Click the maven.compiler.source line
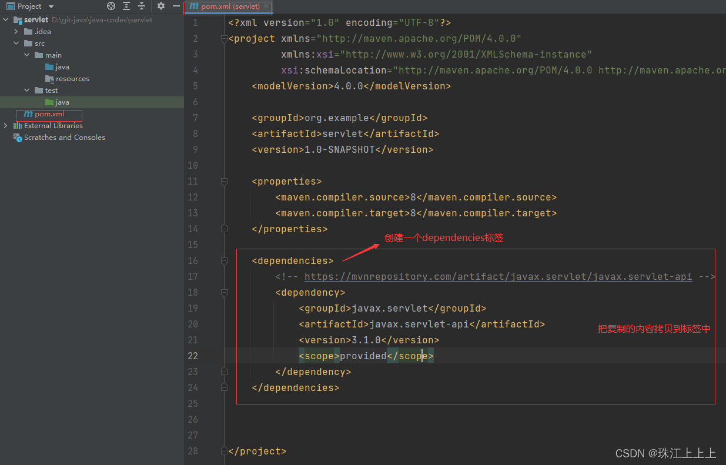 coord(416,197)
